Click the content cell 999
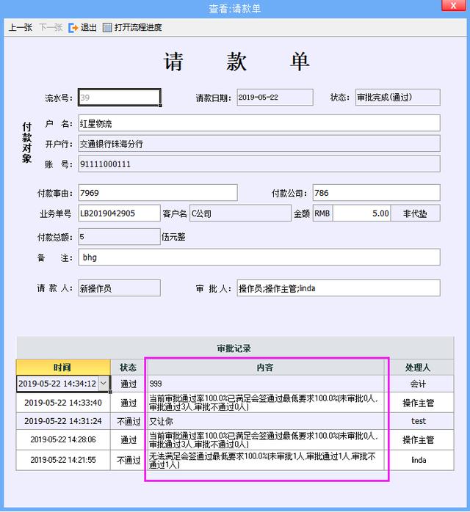The width and height of the screenshot is (470, 512). [265, 384]
